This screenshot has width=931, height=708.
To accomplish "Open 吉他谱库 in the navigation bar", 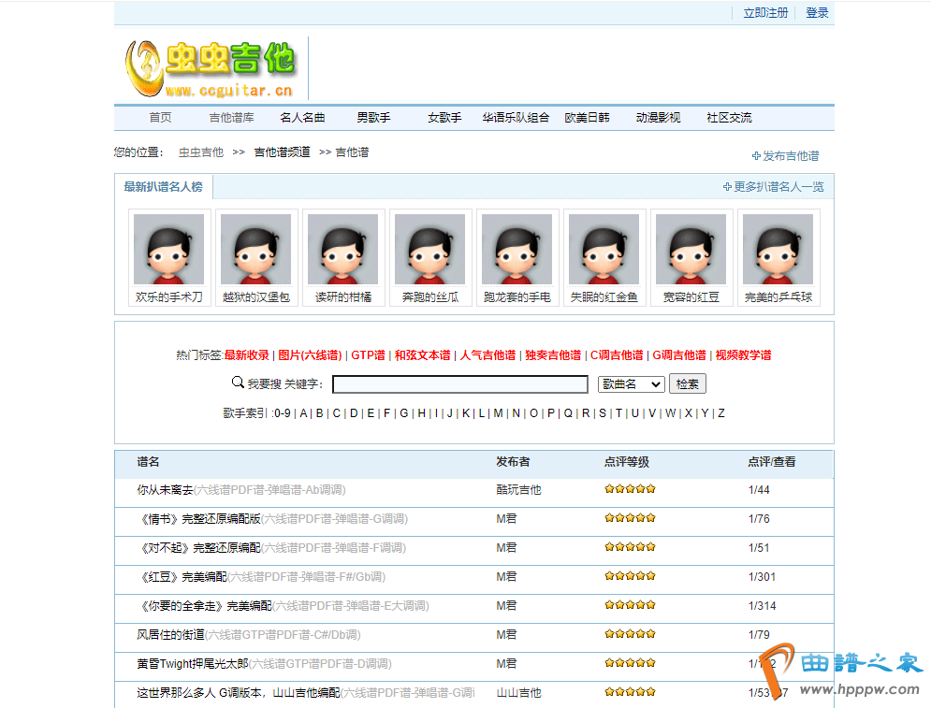I will point(231,118).
